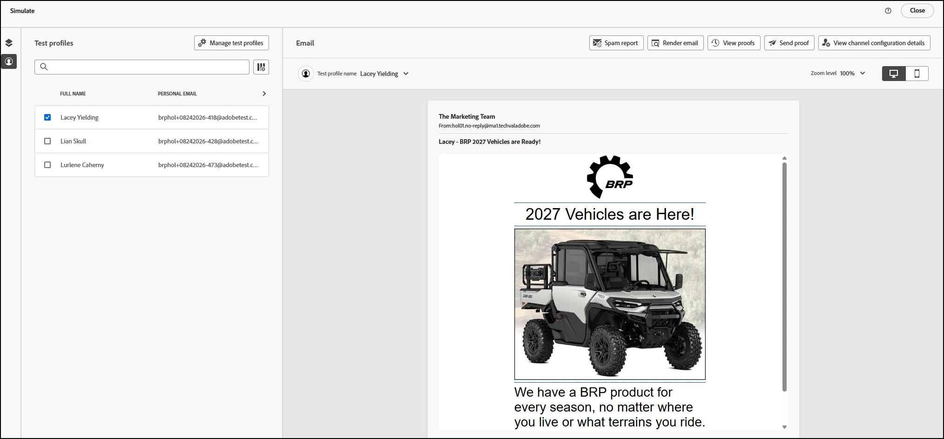Select the Lacey Yielding name cell

[x=80, y=117]
